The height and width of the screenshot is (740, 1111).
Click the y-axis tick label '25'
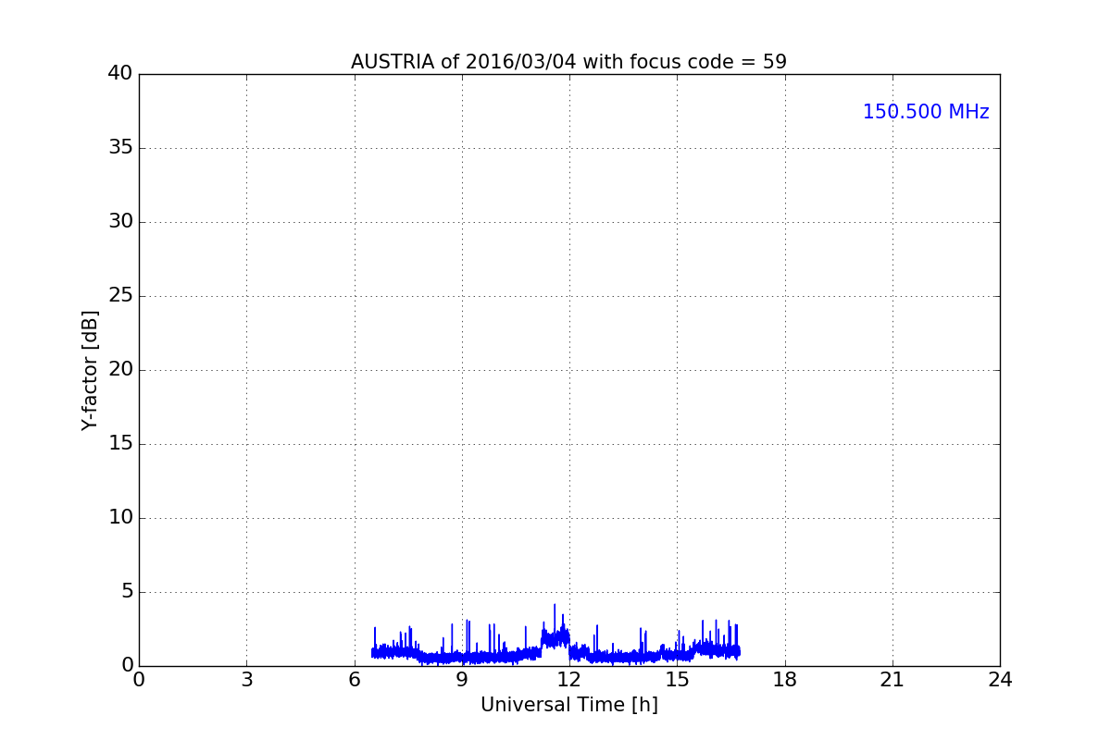(x=120, y=295)
